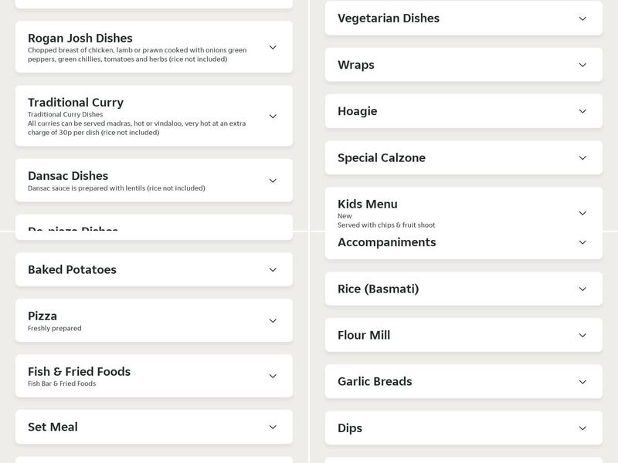
Task: Open the Special Calzone section
Action: (x=462, y=157)
